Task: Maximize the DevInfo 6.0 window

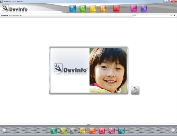Action: coord(169,1)
